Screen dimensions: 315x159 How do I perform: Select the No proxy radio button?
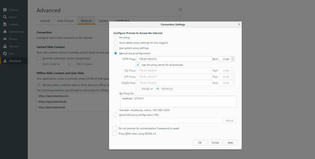(x=116, y=37)
